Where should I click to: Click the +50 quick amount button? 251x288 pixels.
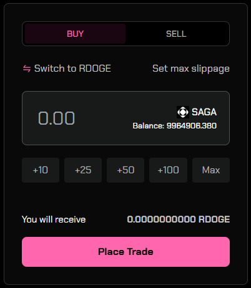point(125,170)
